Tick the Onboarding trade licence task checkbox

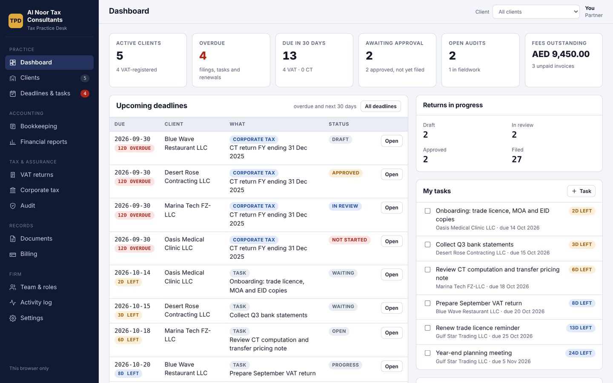tap(427, 211)
